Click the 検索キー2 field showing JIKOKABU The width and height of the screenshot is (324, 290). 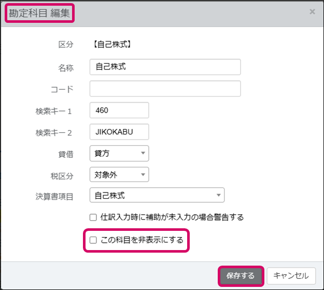tap(119, 132)
